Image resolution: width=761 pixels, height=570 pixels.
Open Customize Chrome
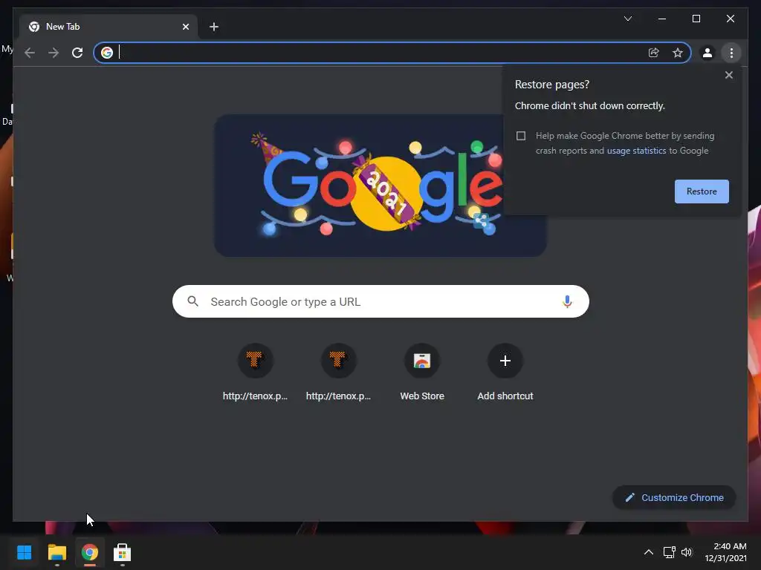[x=674, y=498]
